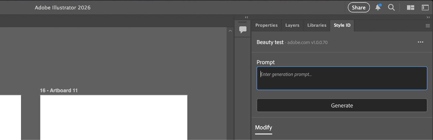The height and width of the screenshot is (140, 433).
Task: Select the 16 - Artboard 11 label
Action: point(59,91)
